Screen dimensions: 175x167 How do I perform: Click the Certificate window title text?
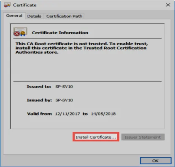(x=25, y=5)
